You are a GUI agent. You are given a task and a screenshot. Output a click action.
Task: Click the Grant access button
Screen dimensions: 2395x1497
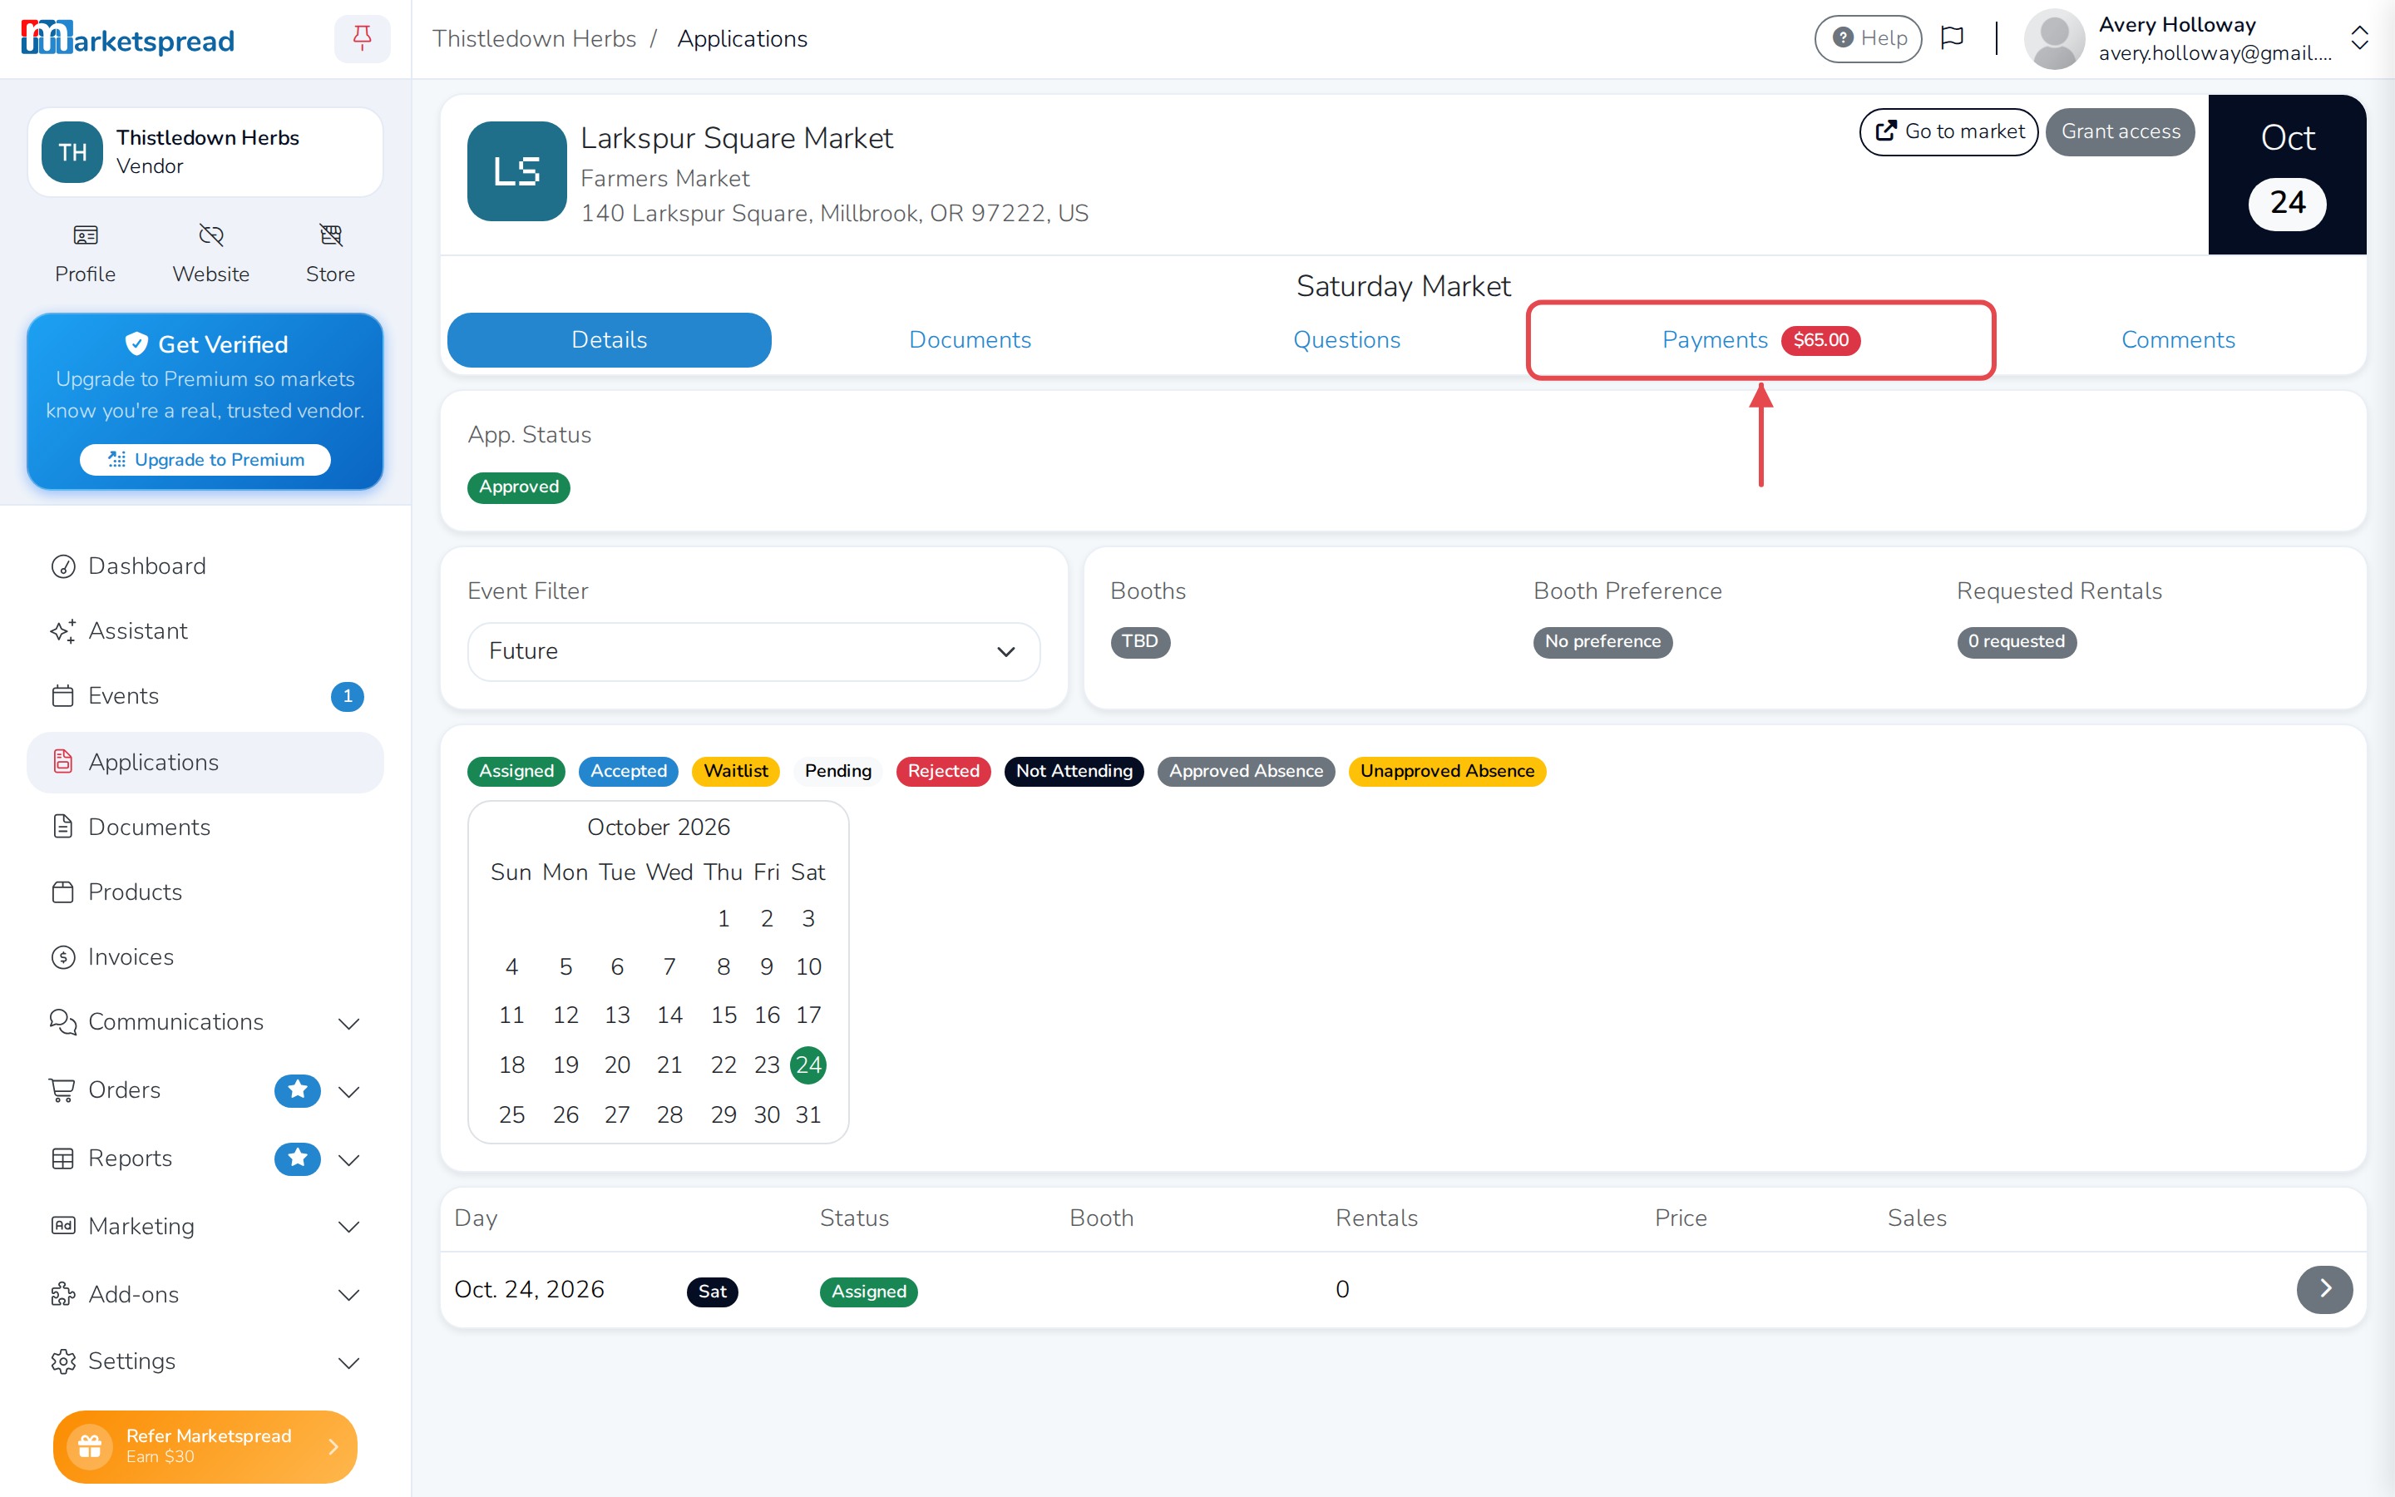pyautogui.click(x=2120, y=131)
